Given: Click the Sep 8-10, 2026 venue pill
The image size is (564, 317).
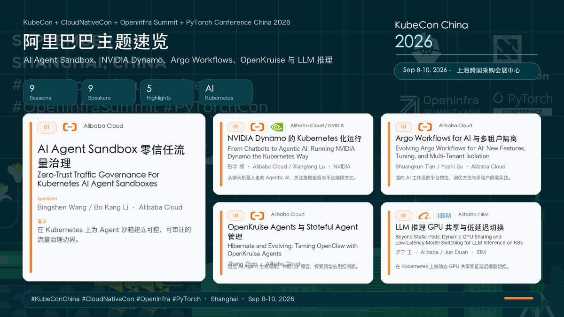Looking at the screenshot, I should click(x=467, y=70).
